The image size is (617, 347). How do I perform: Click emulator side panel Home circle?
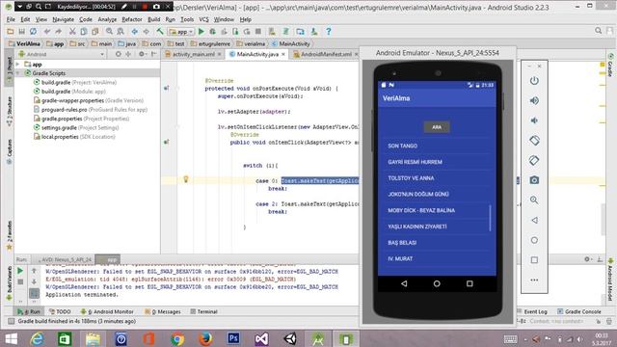pyautogui.click(x=534, y=240)
